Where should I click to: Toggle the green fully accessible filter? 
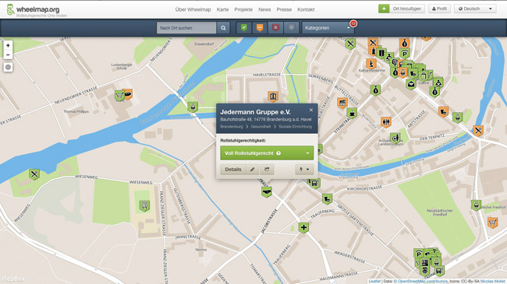(x=244, y=28)
